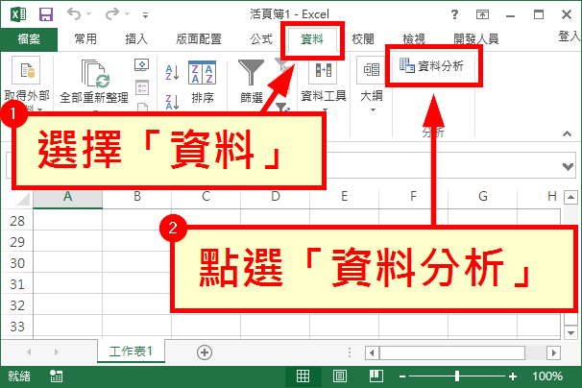Viewport: 582px width, 388px height.
Task: Select column B header
Action: pos(137,197)
